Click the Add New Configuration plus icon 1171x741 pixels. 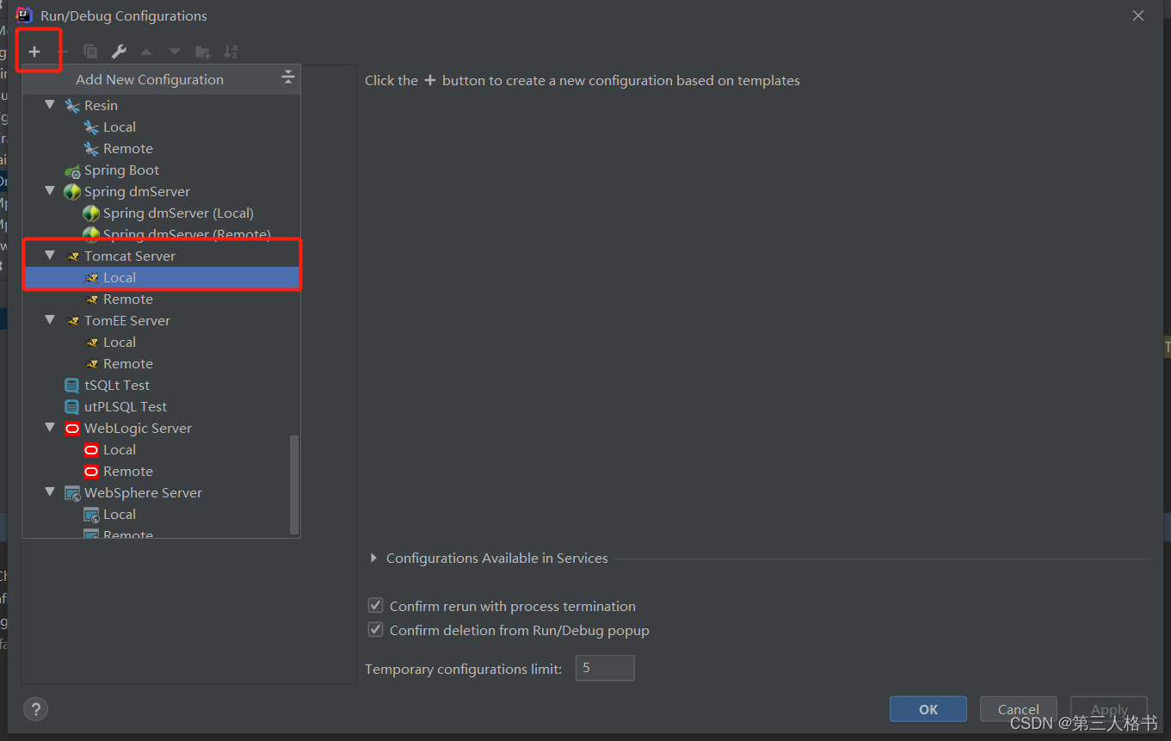(34, 52)
